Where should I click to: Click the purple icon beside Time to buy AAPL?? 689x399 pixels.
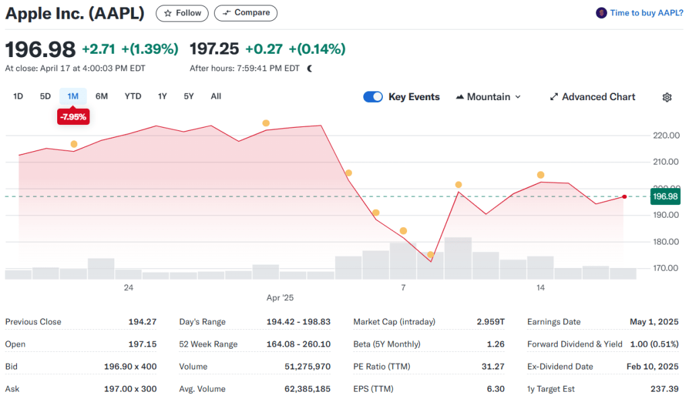point(601,13)
